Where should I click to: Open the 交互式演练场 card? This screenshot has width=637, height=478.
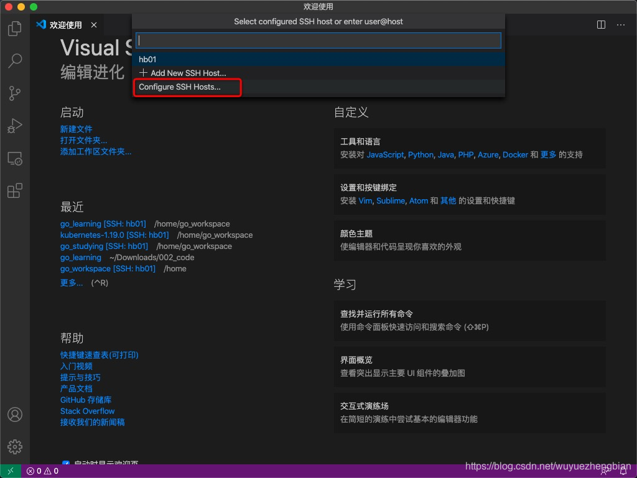click(x=470, y=412)
